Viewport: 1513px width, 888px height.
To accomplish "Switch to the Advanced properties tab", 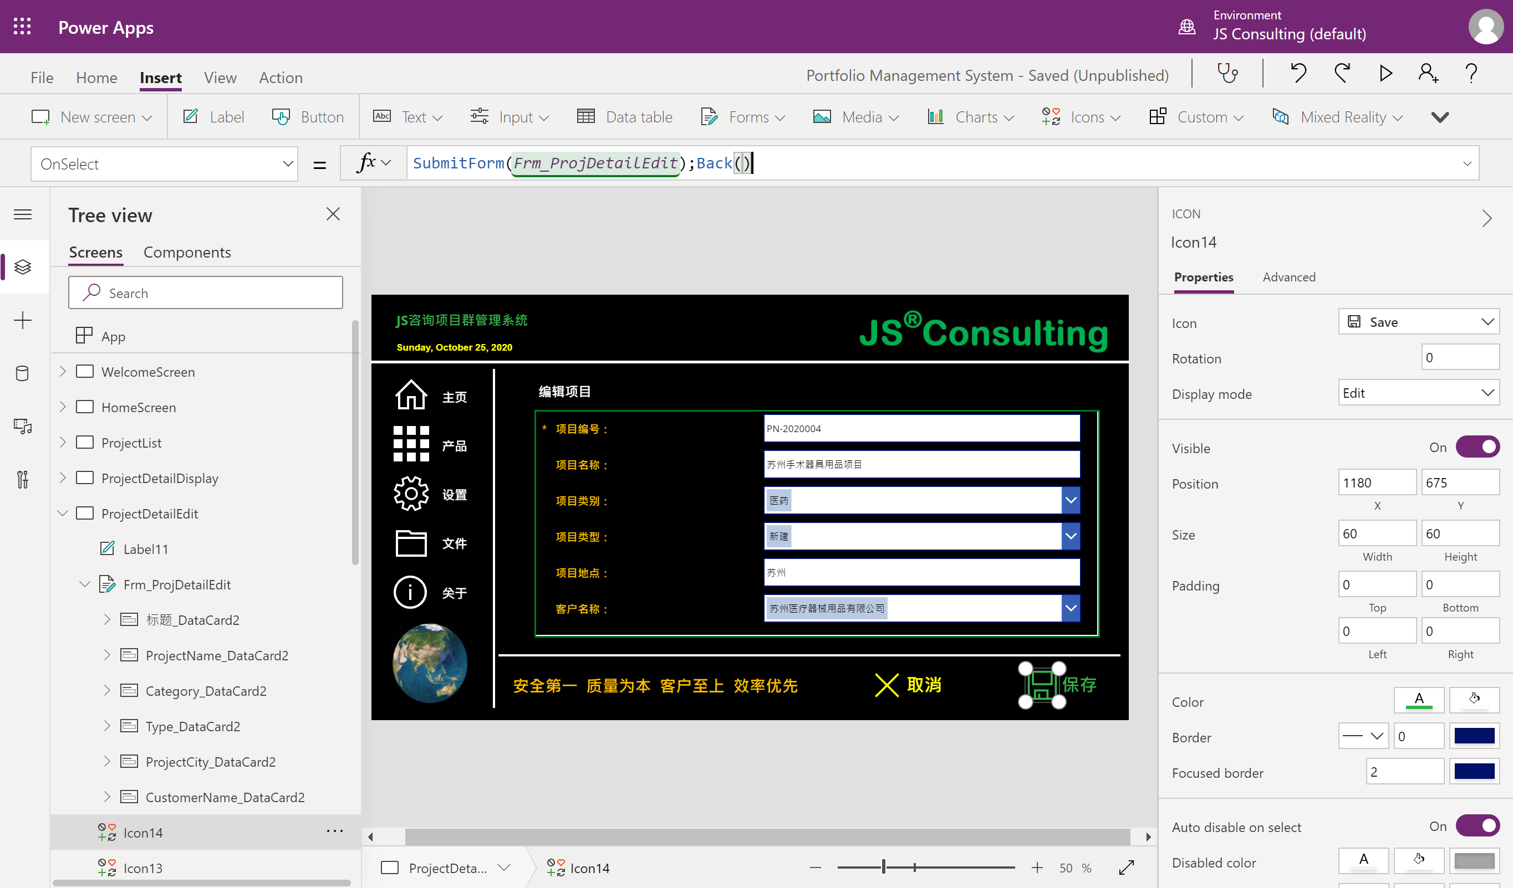I will [x=1290, y=277].
